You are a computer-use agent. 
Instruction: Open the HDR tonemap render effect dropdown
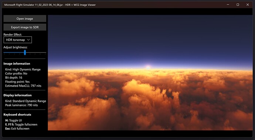18,40
